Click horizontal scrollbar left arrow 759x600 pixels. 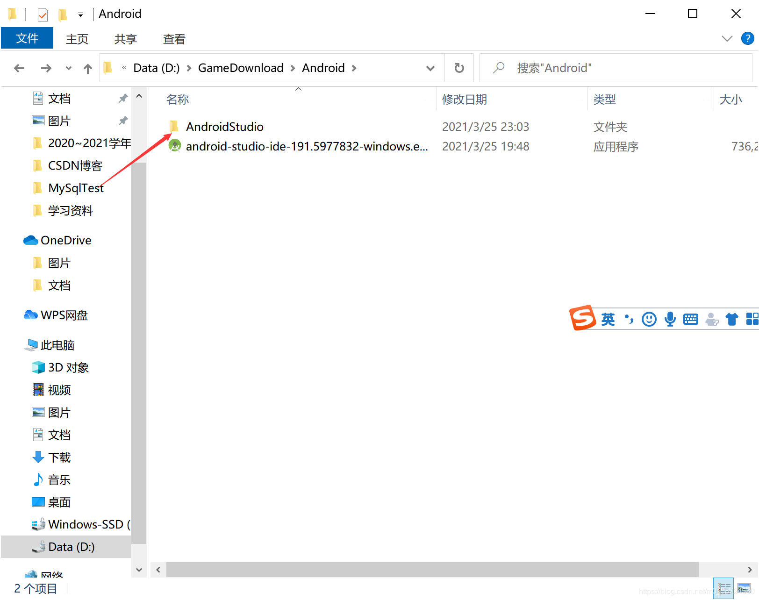tap(158, 570)
